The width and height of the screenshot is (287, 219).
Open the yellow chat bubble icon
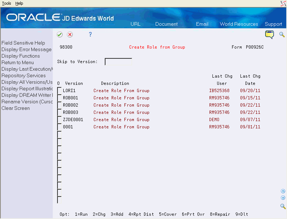[270, 34]
